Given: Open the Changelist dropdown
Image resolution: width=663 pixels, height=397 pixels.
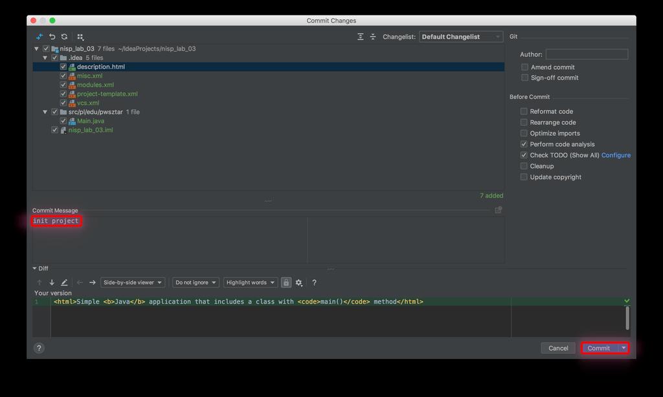Looking at the screenshot, I should point(461,37).
